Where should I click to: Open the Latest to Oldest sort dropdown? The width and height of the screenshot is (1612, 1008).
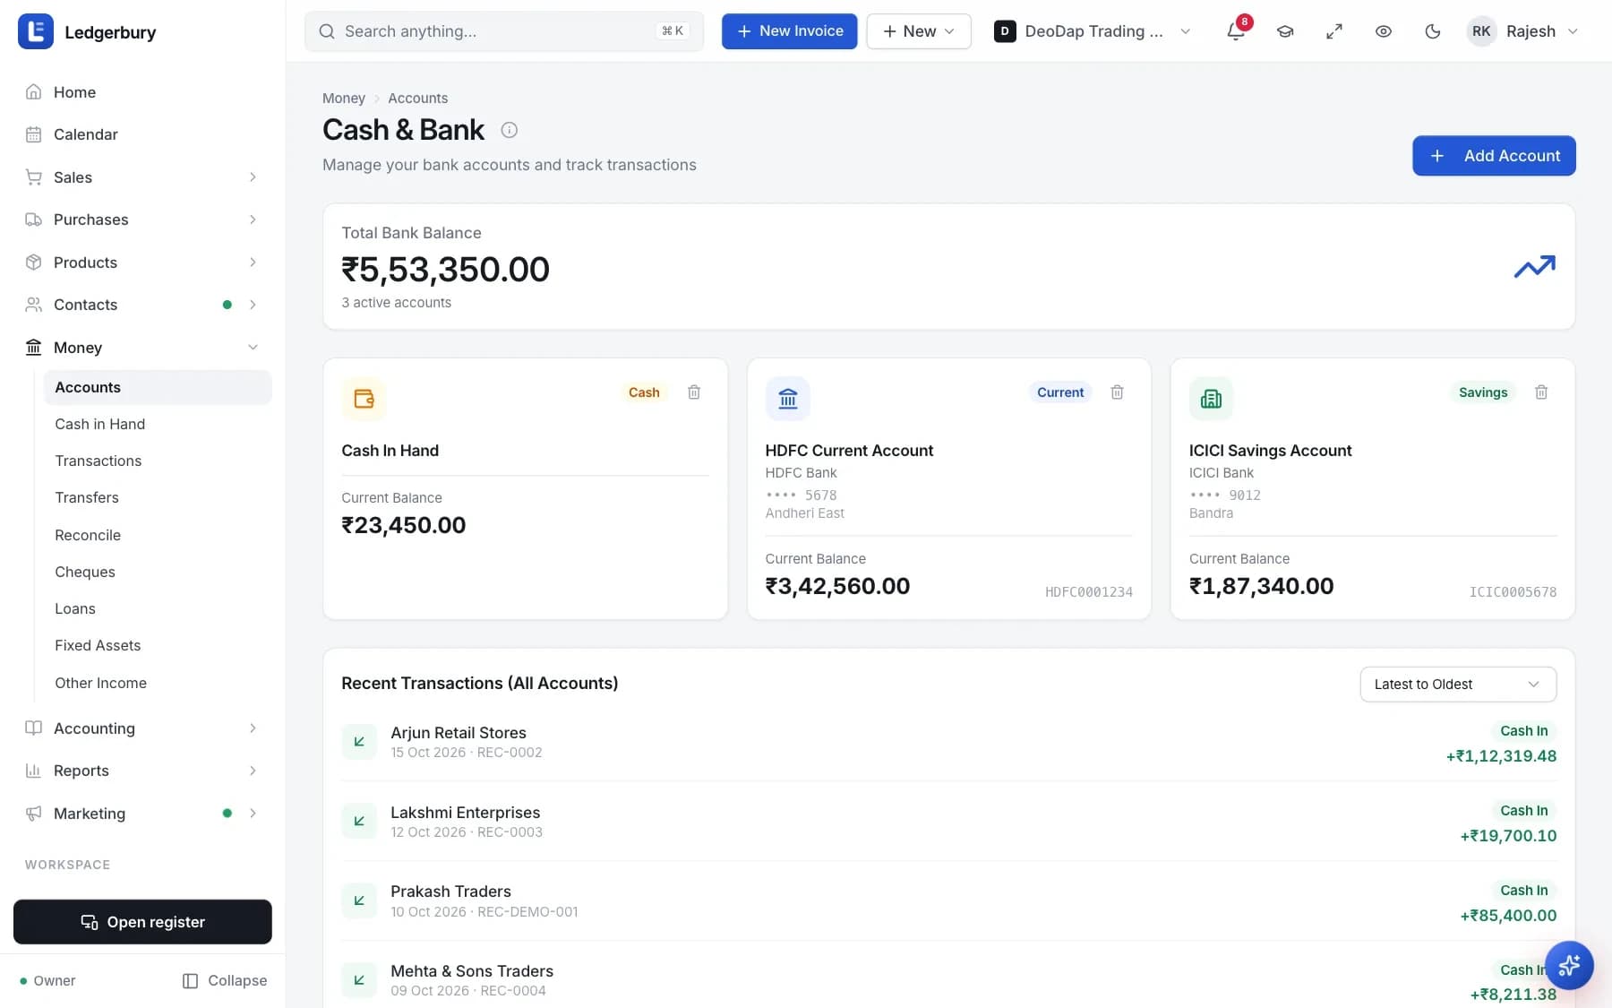[1458, 685]
